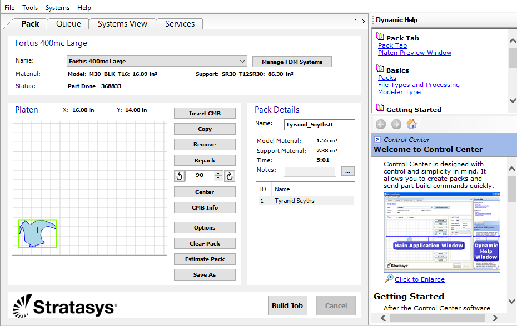This screenshot has width=517, height=326.
Task: Edit the pack Name field Tyranid_Scyths0
Action: tap(320, 125)
